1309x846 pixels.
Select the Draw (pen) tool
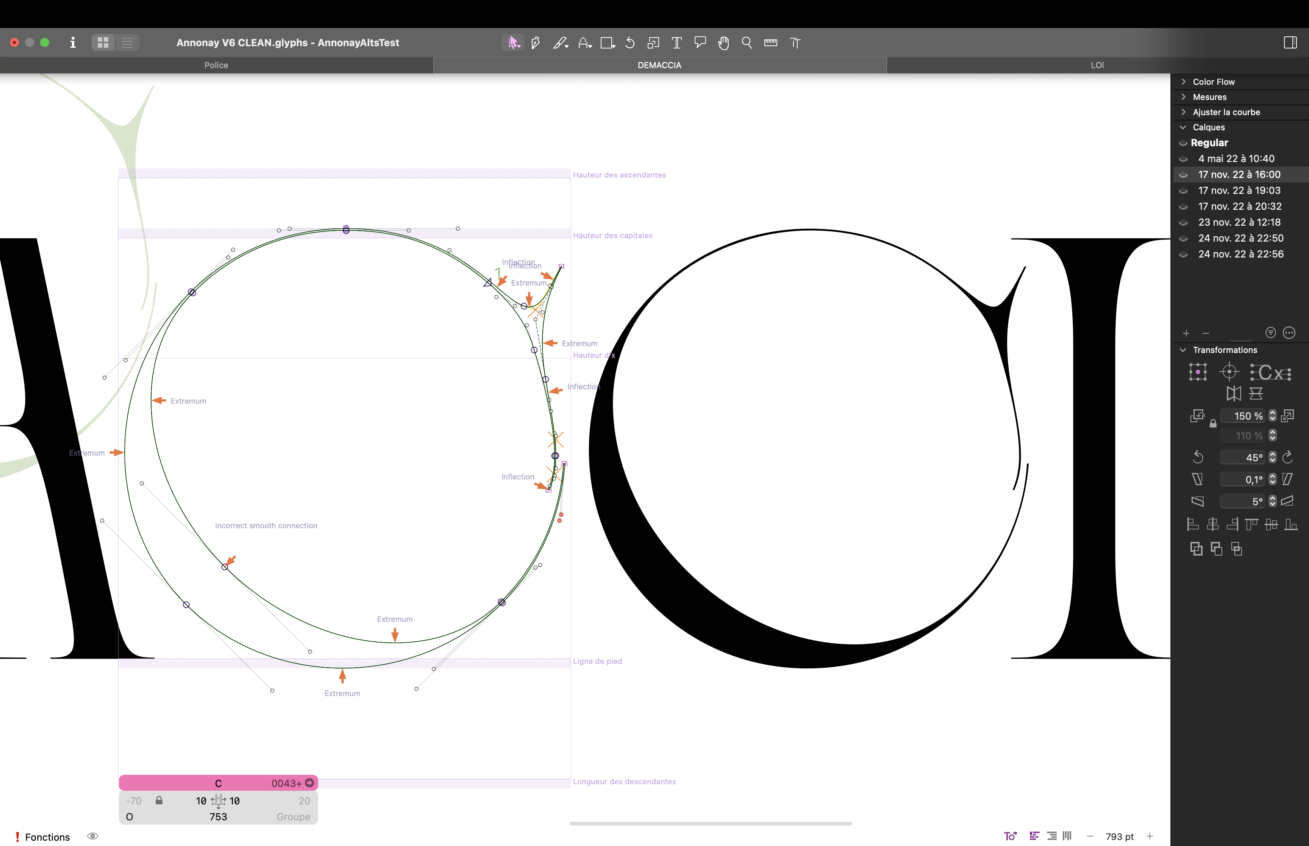click(x=536, y=42)
